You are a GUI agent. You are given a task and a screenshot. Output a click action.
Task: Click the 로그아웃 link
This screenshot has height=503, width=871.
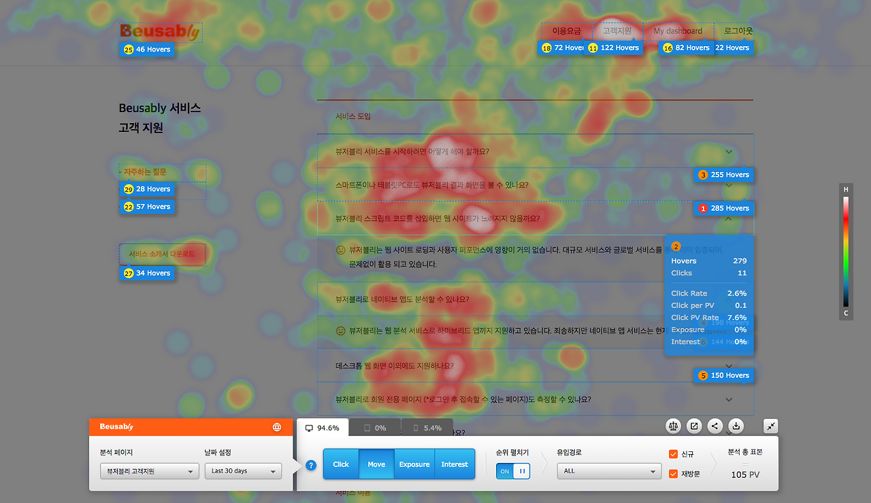[x=738, y=31]
